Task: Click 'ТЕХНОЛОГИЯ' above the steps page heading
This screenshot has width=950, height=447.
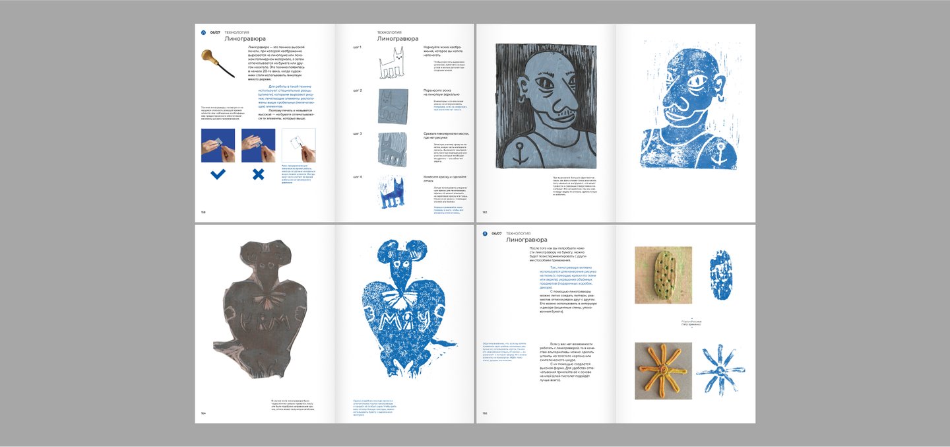Action: click(390, 32)
